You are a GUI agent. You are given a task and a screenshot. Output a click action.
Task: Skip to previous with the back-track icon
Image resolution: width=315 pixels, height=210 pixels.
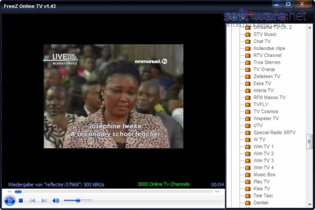click(32, 200)
